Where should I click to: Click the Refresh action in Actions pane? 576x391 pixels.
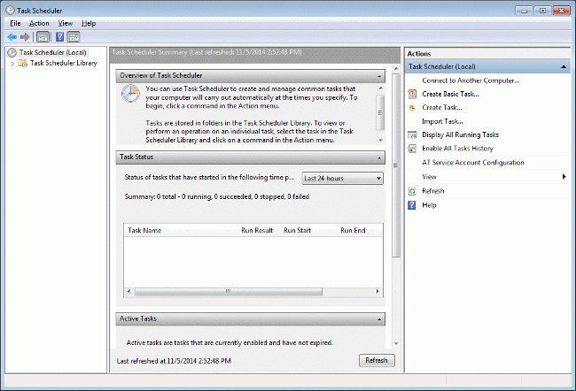433,191
